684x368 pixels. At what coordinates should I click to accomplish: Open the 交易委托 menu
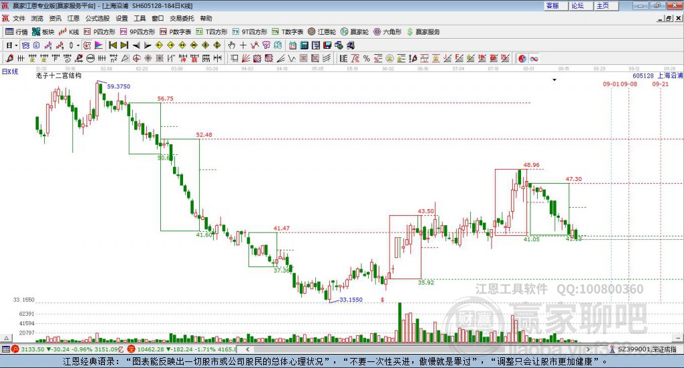182,18
